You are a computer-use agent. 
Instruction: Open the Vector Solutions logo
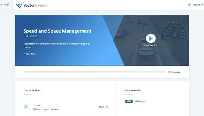(x=32, y=5)
